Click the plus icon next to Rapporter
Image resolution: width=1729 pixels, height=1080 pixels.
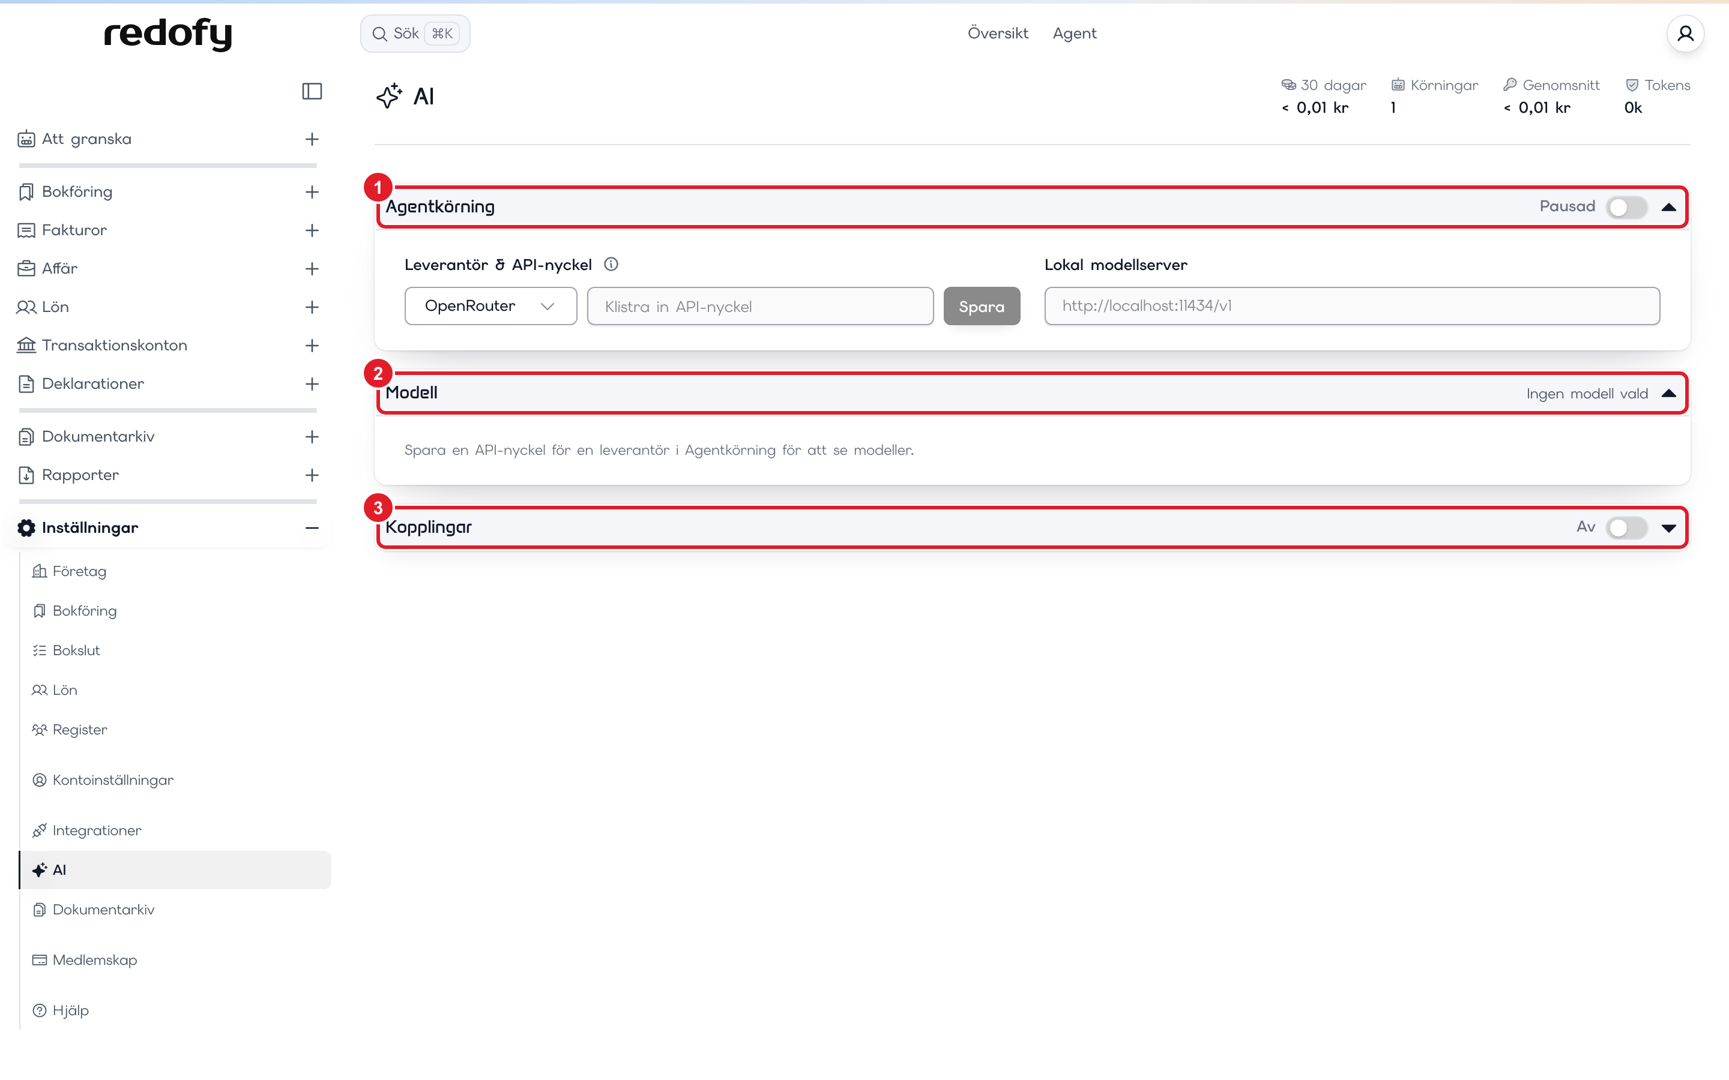[312, 475]
